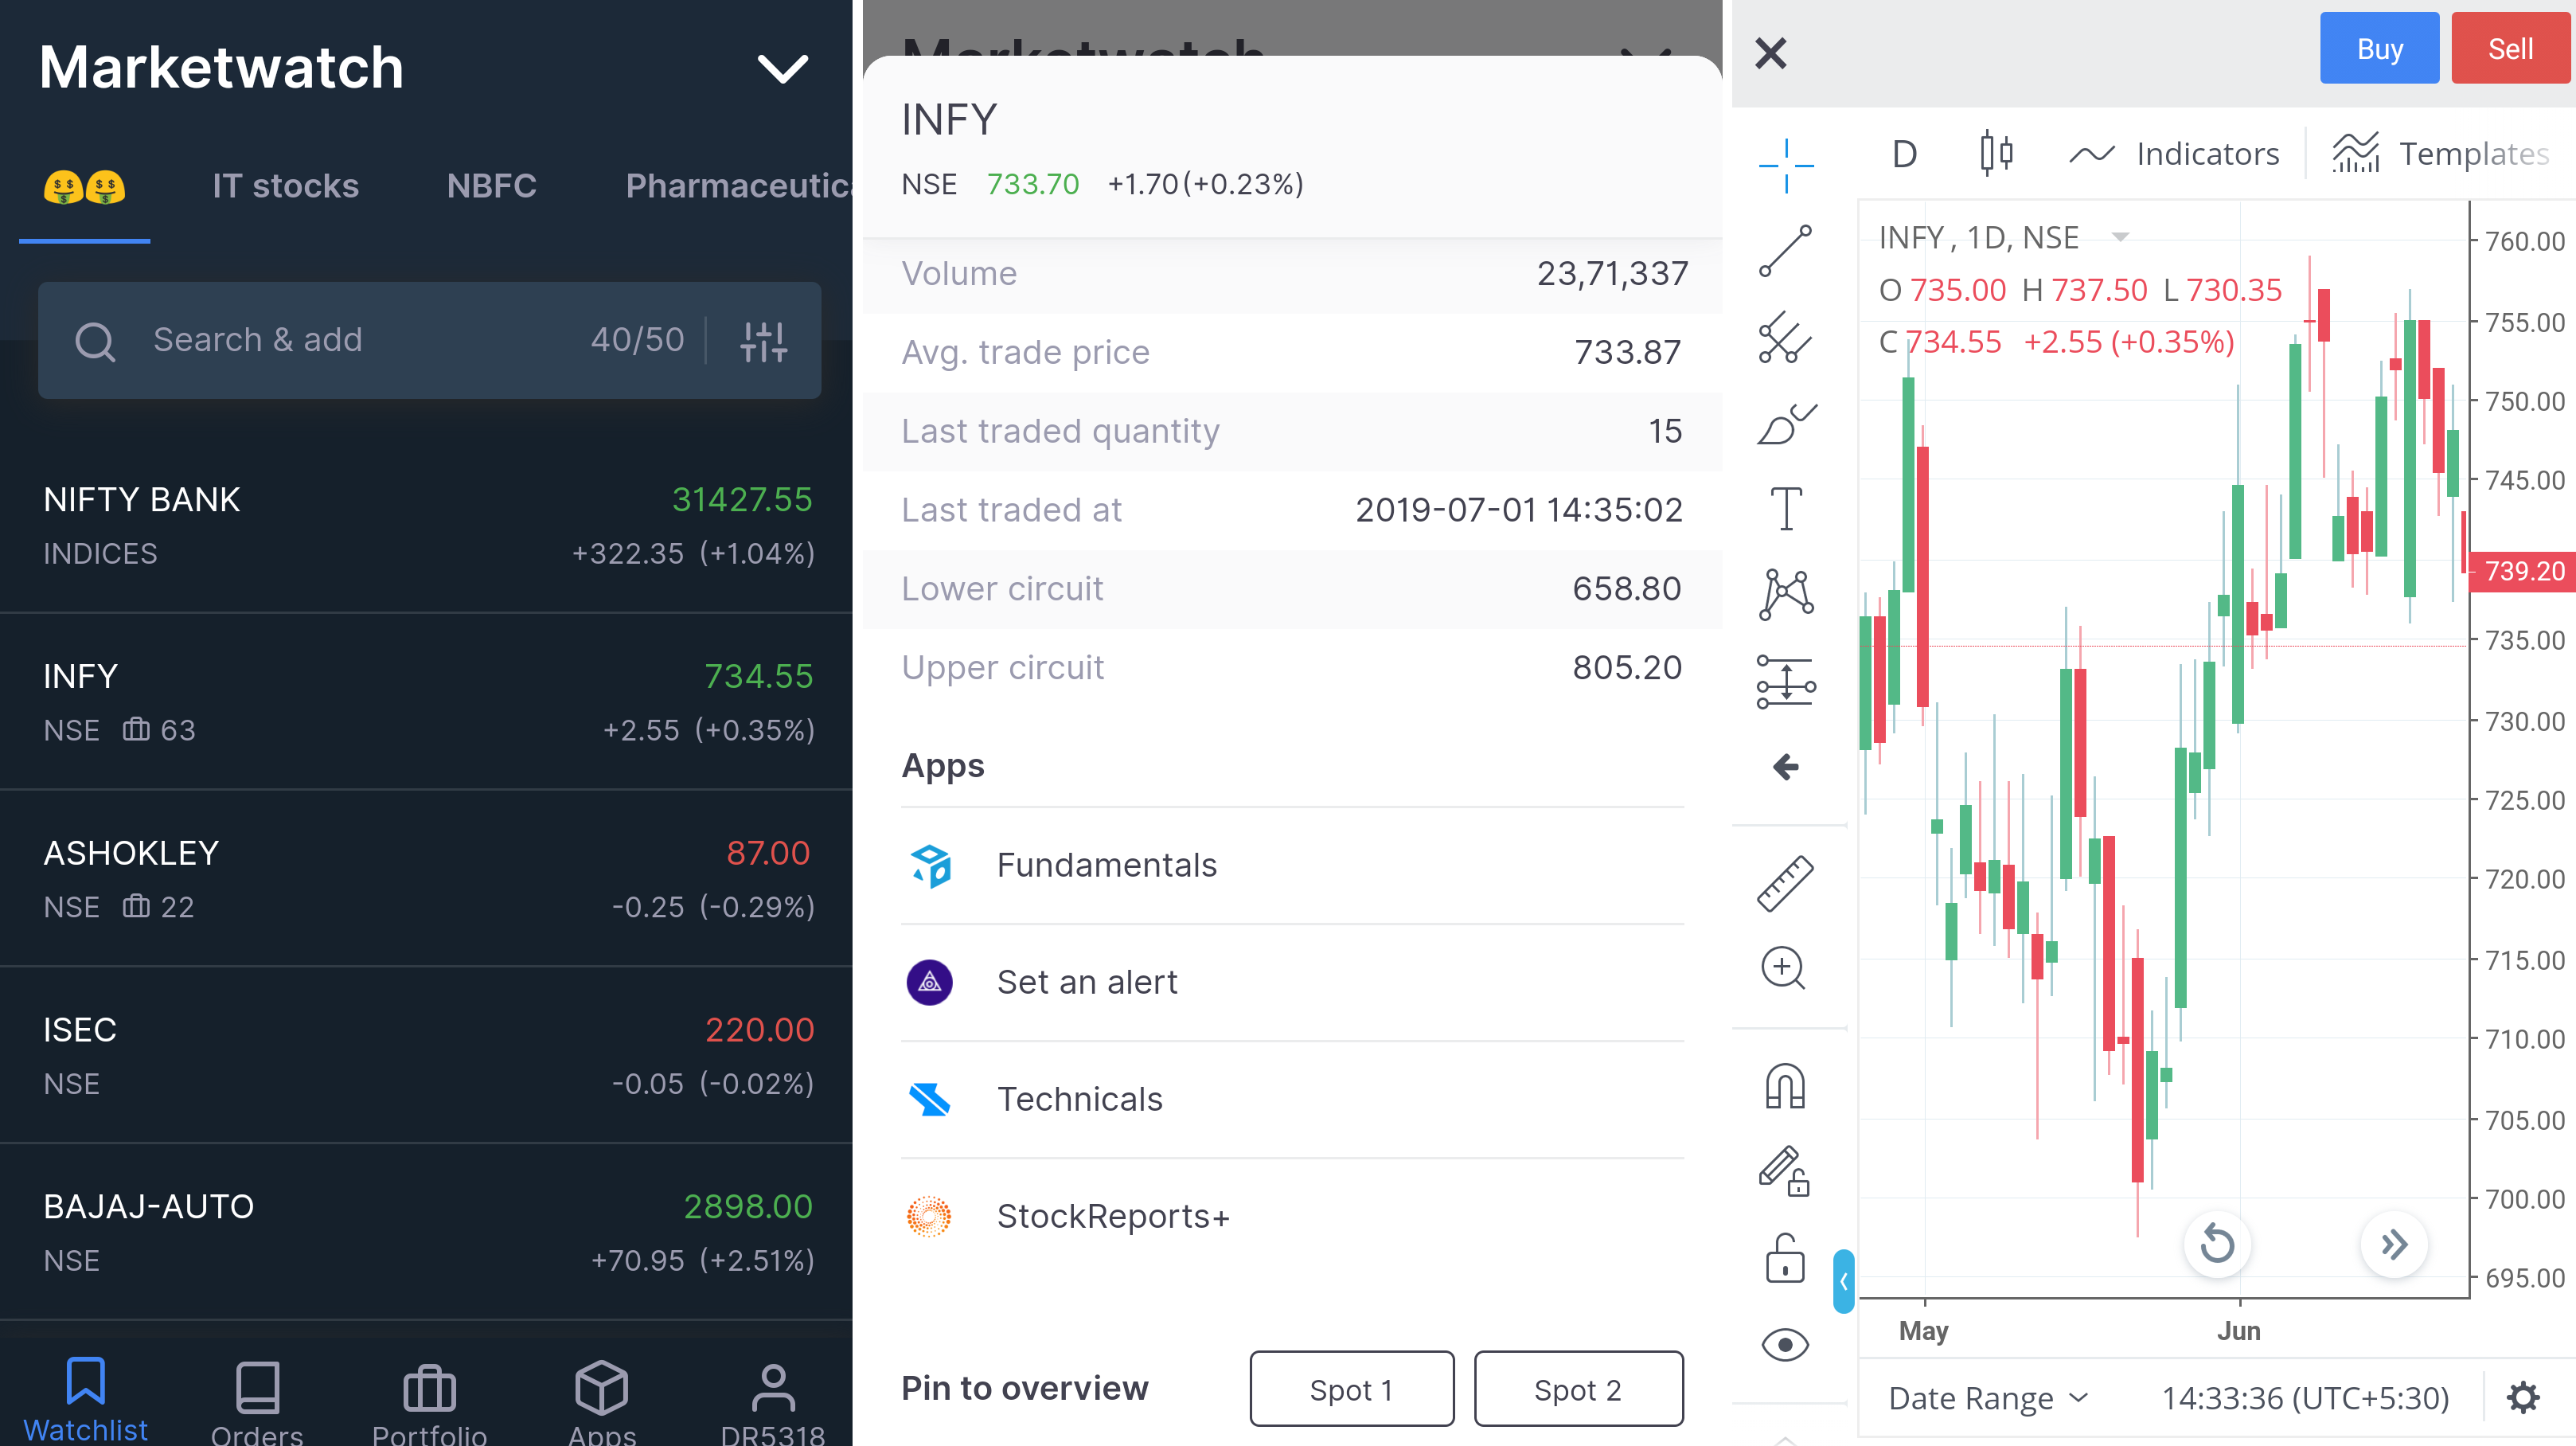
Task: Click the INFY price 733.70
Action: tap(1033, 184)
